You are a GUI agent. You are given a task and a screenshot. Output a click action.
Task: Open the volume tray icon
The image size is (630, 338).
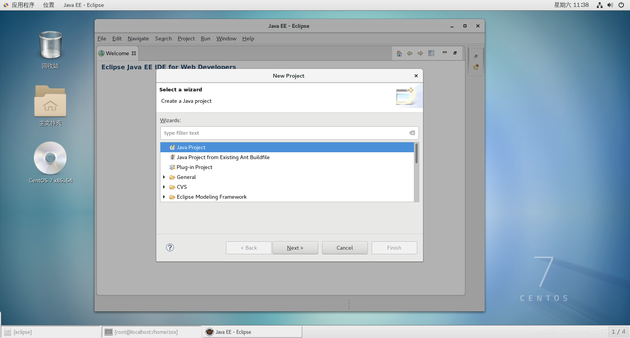(610, 5)
